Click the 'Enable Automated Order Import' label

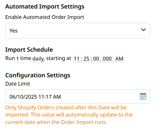45,17
